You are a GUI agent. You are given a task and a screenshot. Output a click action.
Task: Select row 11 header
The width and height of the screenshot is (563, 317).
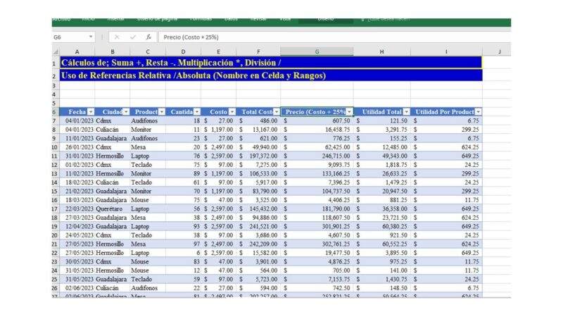coord(56,156)
